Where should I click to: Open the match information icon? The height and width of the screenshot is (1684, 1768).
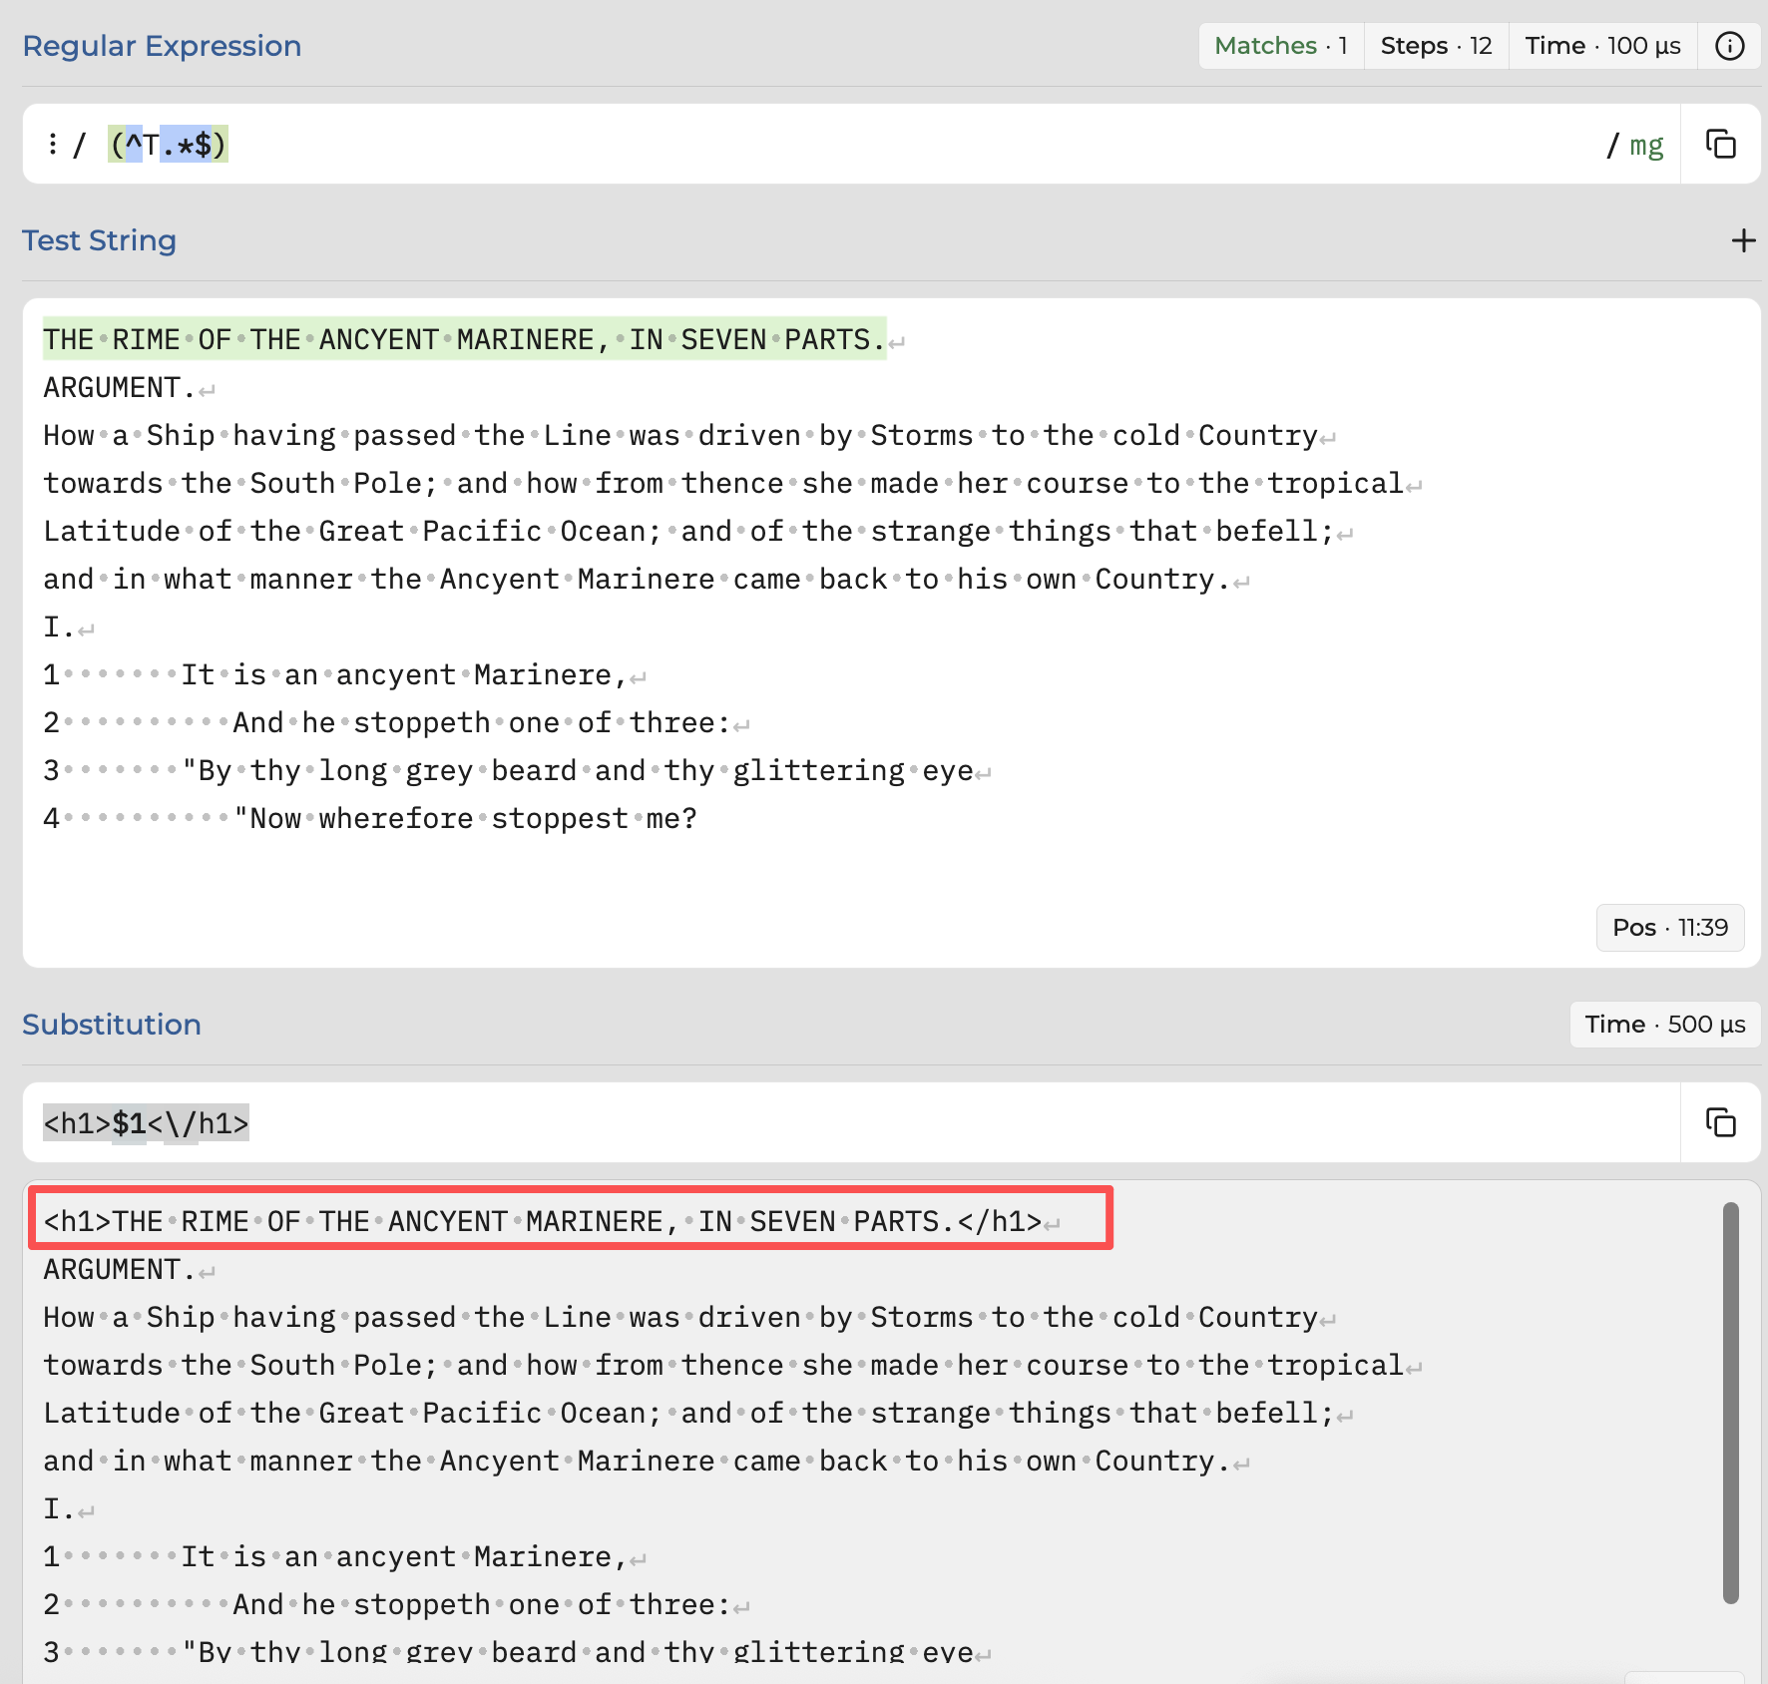(x=1729, y=46)
